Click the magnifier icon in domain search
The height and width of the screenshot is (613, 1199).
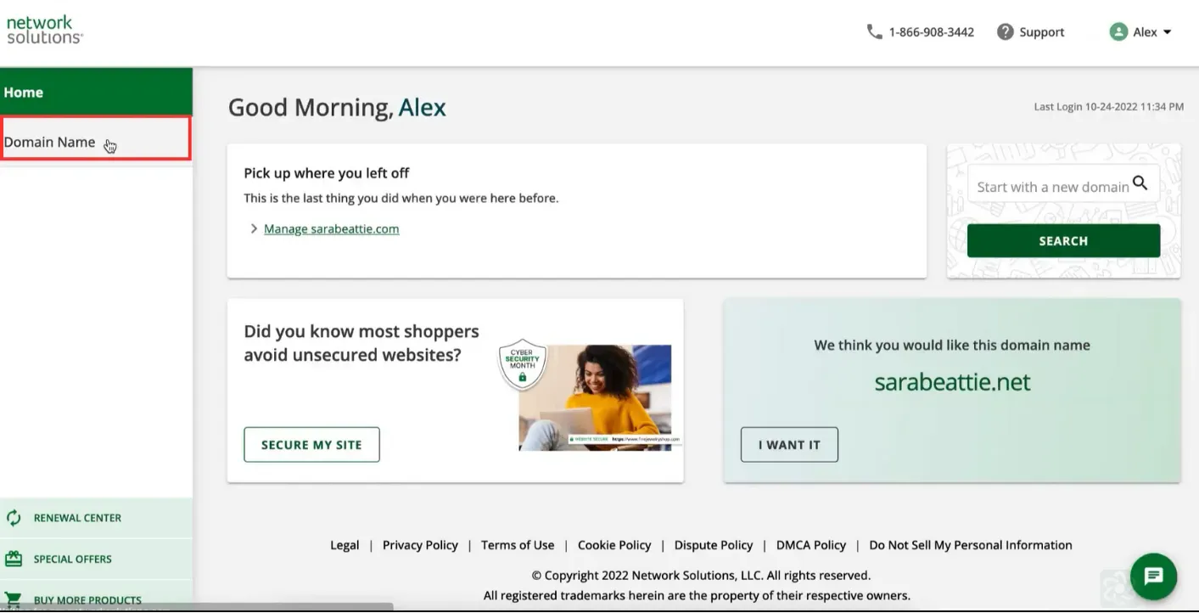[1140, 183]
